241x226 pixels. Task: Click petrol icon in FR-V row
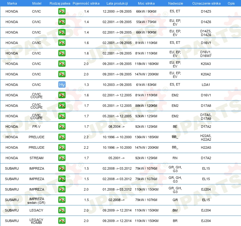62,127
